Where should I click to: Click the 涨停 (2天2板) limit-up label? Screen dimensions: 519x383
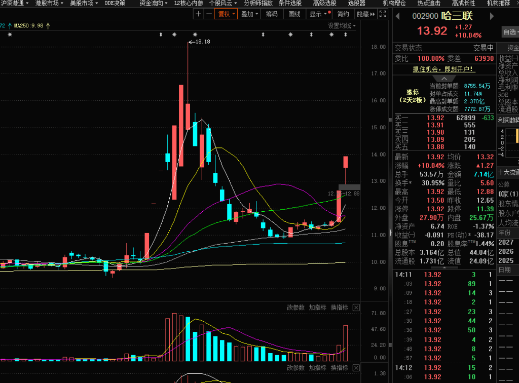[x=413, y=96]
